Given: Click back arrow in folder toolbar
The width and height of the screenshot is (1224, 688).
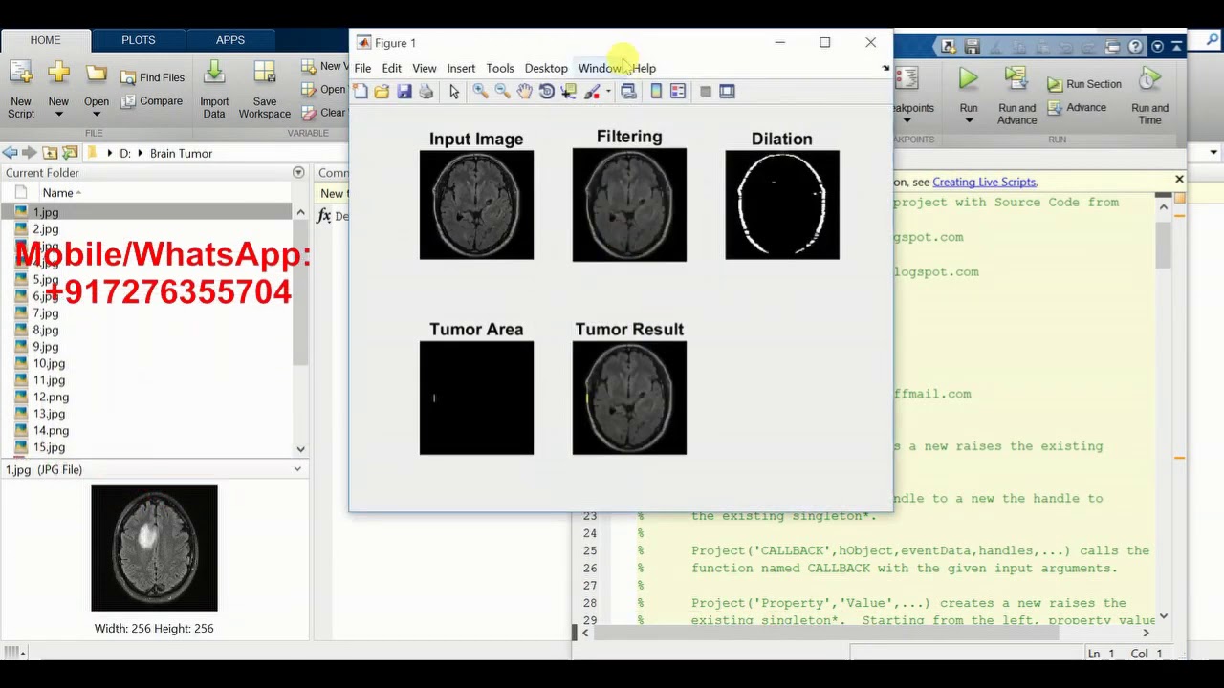Looking at the screenshot, I should [x=10, y=153].
